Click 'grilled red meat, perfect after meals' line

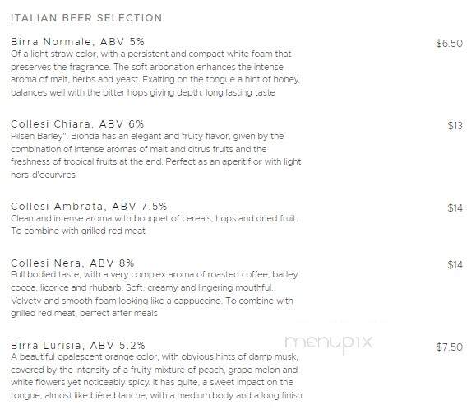pyautogui.click(x=84, y=314)
